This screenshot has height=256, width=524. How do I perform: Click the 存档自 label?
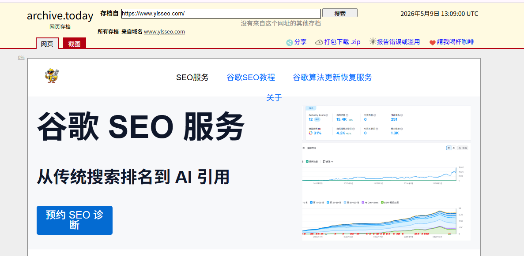pyautogui.click(x=109, y=13)
